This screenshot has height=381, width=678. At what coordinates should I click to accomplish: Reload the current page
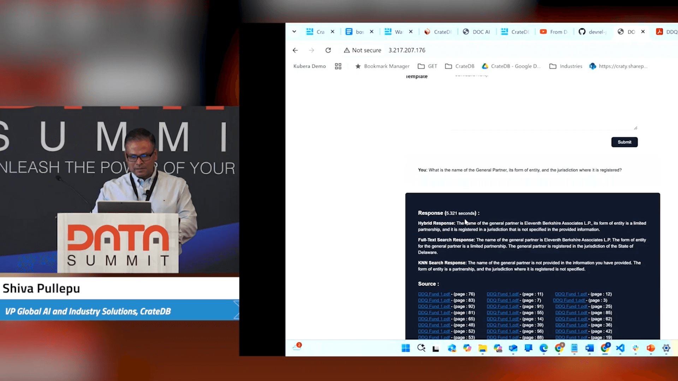(328, 50)
